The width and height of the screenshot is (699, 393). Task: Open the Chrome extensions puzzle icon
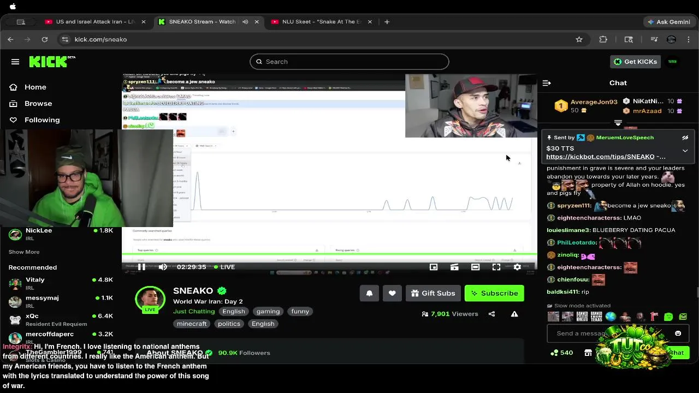point(603,39)
